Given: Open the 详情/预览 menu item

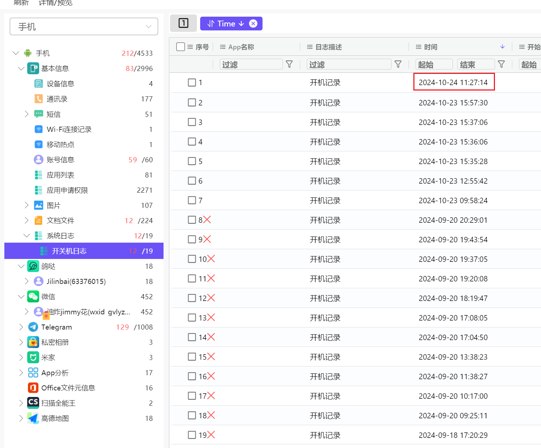Looking at the screenshot, I should 55,3.
